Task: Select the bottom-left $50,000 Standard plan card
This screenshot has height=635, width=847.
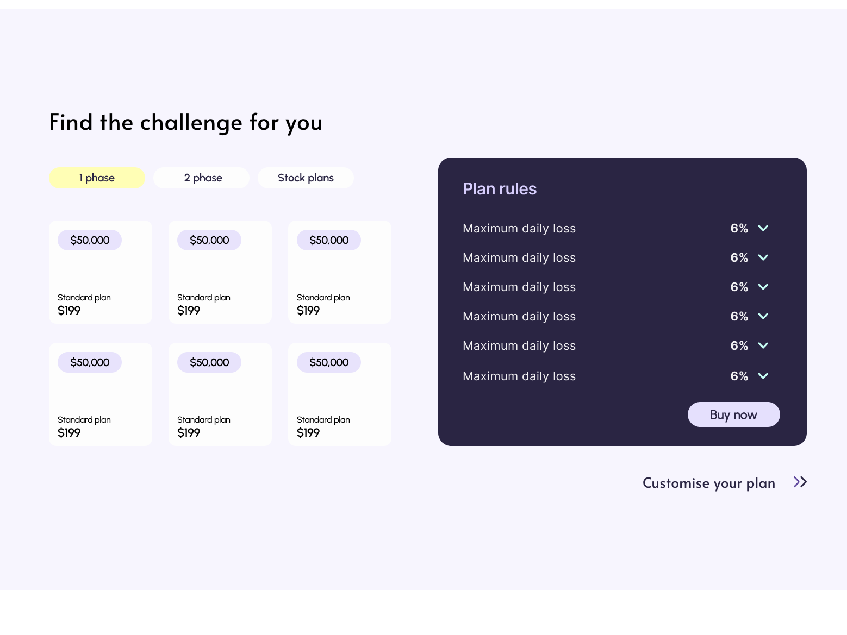Action: click(x=101, y=394)
